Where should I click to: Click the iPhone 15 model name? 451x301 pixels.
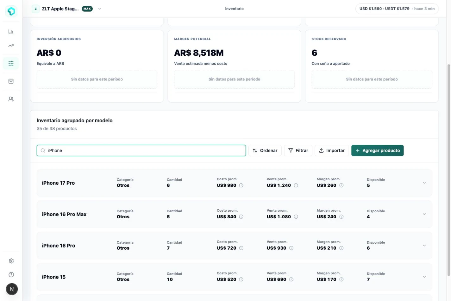54,277
